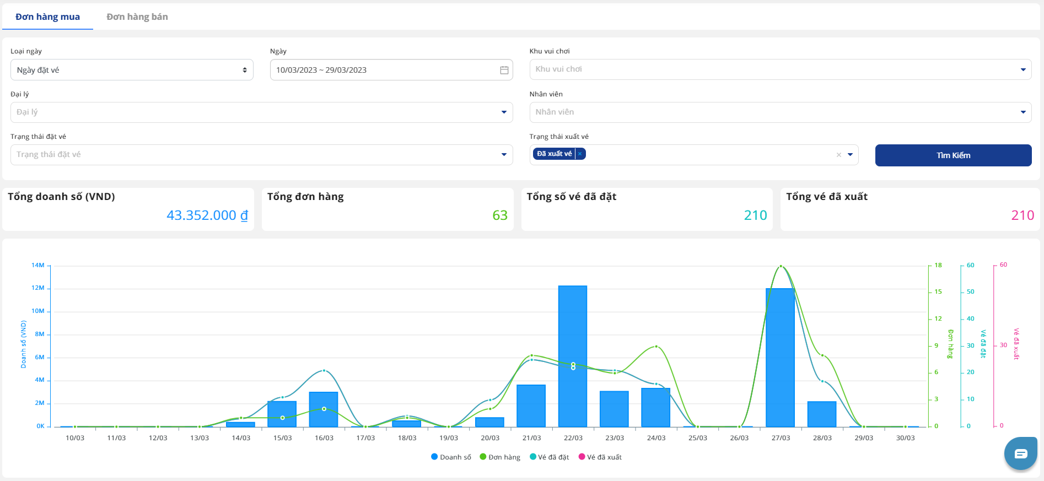
Task: Click the Tổng số vé đã đặt value
Action: 755,215
